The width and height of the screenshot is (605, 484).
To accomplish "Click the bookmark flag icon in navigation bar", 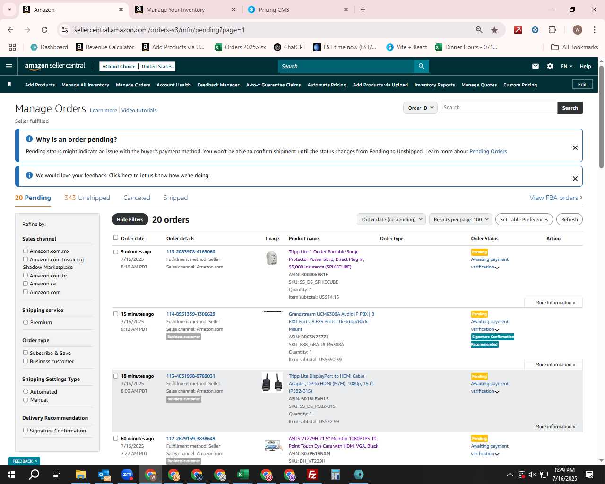I will pos(9,85).
